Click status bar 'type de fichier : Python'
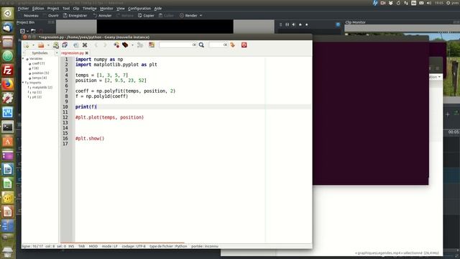Viewport: 460px width, 259px height. coord(168,246)
